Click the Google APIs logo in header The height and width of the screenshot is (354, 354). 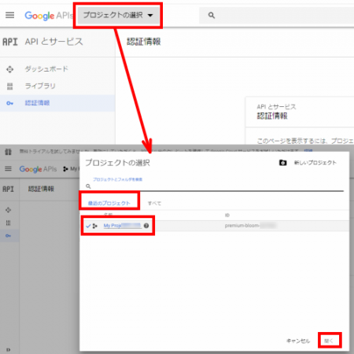[x=48, y=16]
